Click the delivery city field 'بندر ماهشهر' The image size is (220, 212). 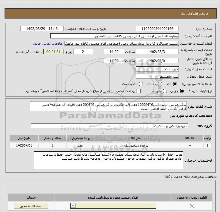click(157, 77)
